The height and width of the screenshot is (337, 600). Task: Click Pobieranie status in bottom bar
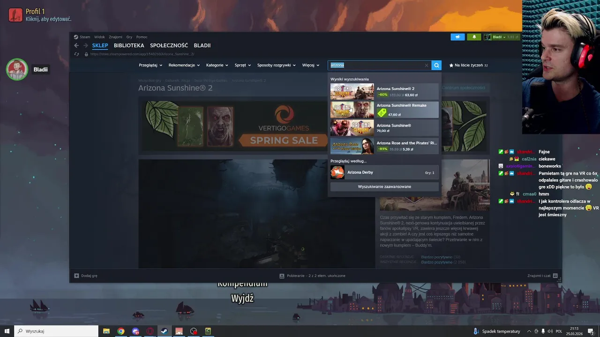point(316,276)
